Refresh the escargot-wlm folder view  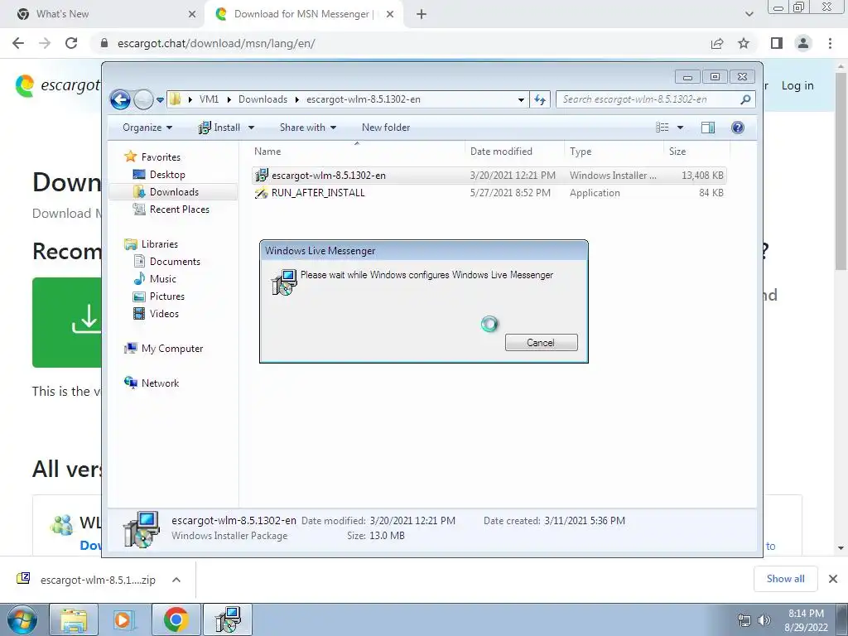coord(540,99)
